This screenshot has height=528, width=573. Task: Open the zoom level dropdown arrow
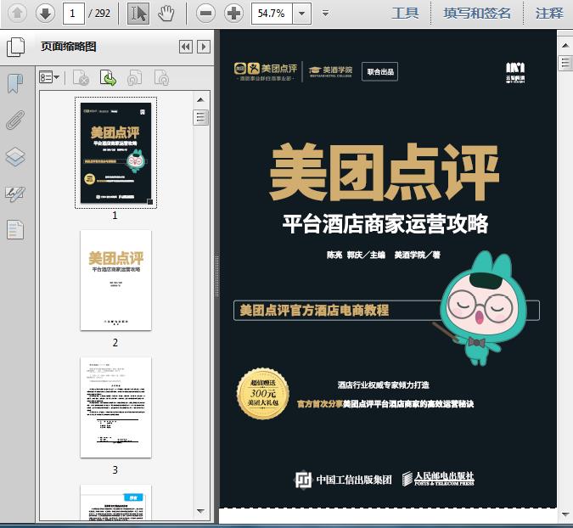click(x=302, y=14)
